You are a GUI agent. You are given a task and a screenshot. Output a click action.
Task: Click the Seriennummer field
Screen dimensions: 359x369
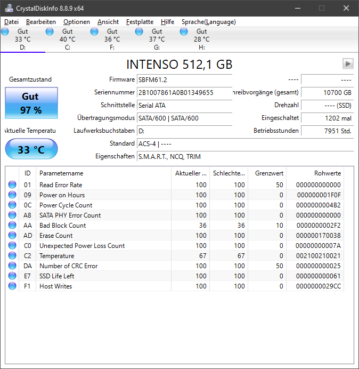pos(184,92)
